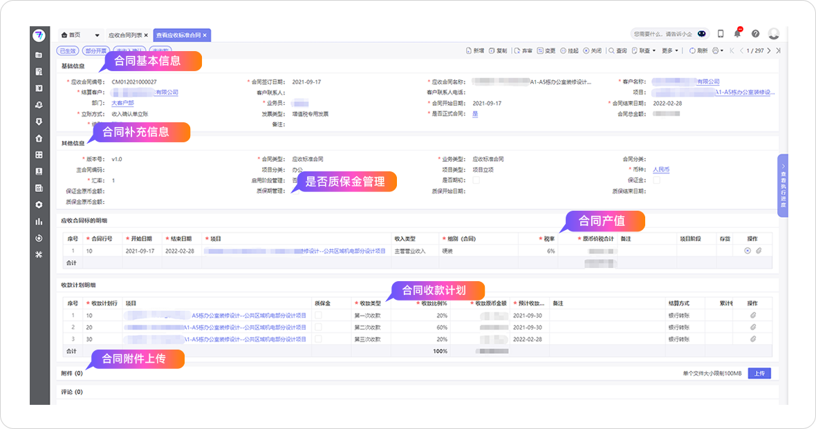Image resolution: width=816 pixels, height=429 pixels.
Task: Select the 查看应收标准合同 tab
Action: (178, 35)
